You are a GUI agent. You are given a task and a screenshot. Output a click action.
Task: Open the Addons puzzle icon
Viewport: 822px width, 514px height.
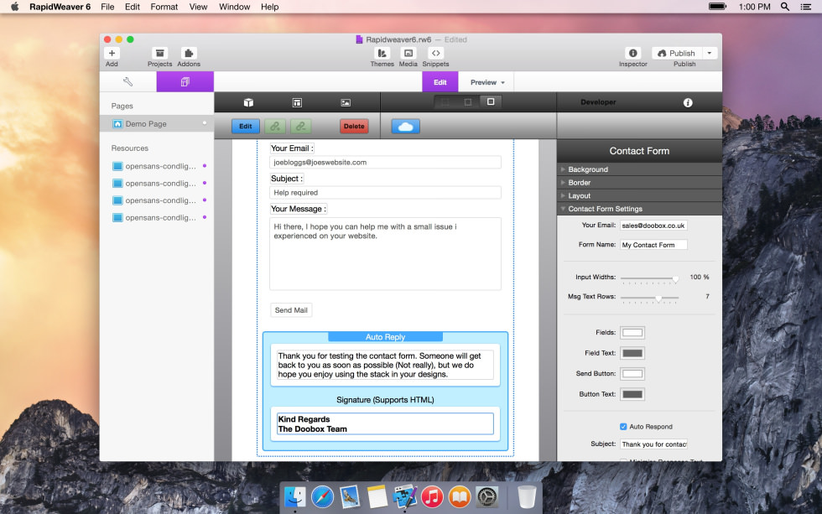tap(189, 53)
